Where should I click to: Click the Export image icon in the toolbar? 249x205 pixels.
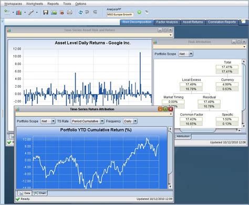(x=54, y=13)
